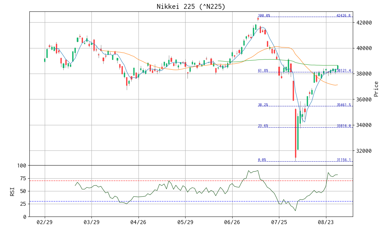This screenshot has height=228, width=392.
Task: Click the 33816.0 Fibonacci price value
Action: point(344,126)
